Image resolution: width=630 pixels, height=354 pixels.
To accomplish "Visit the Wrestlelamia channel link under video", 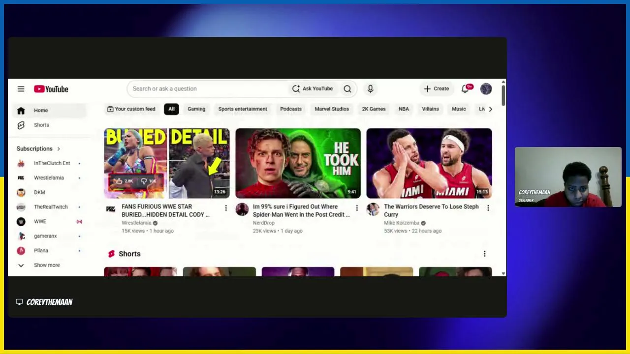I will click(x=136, y=223).
